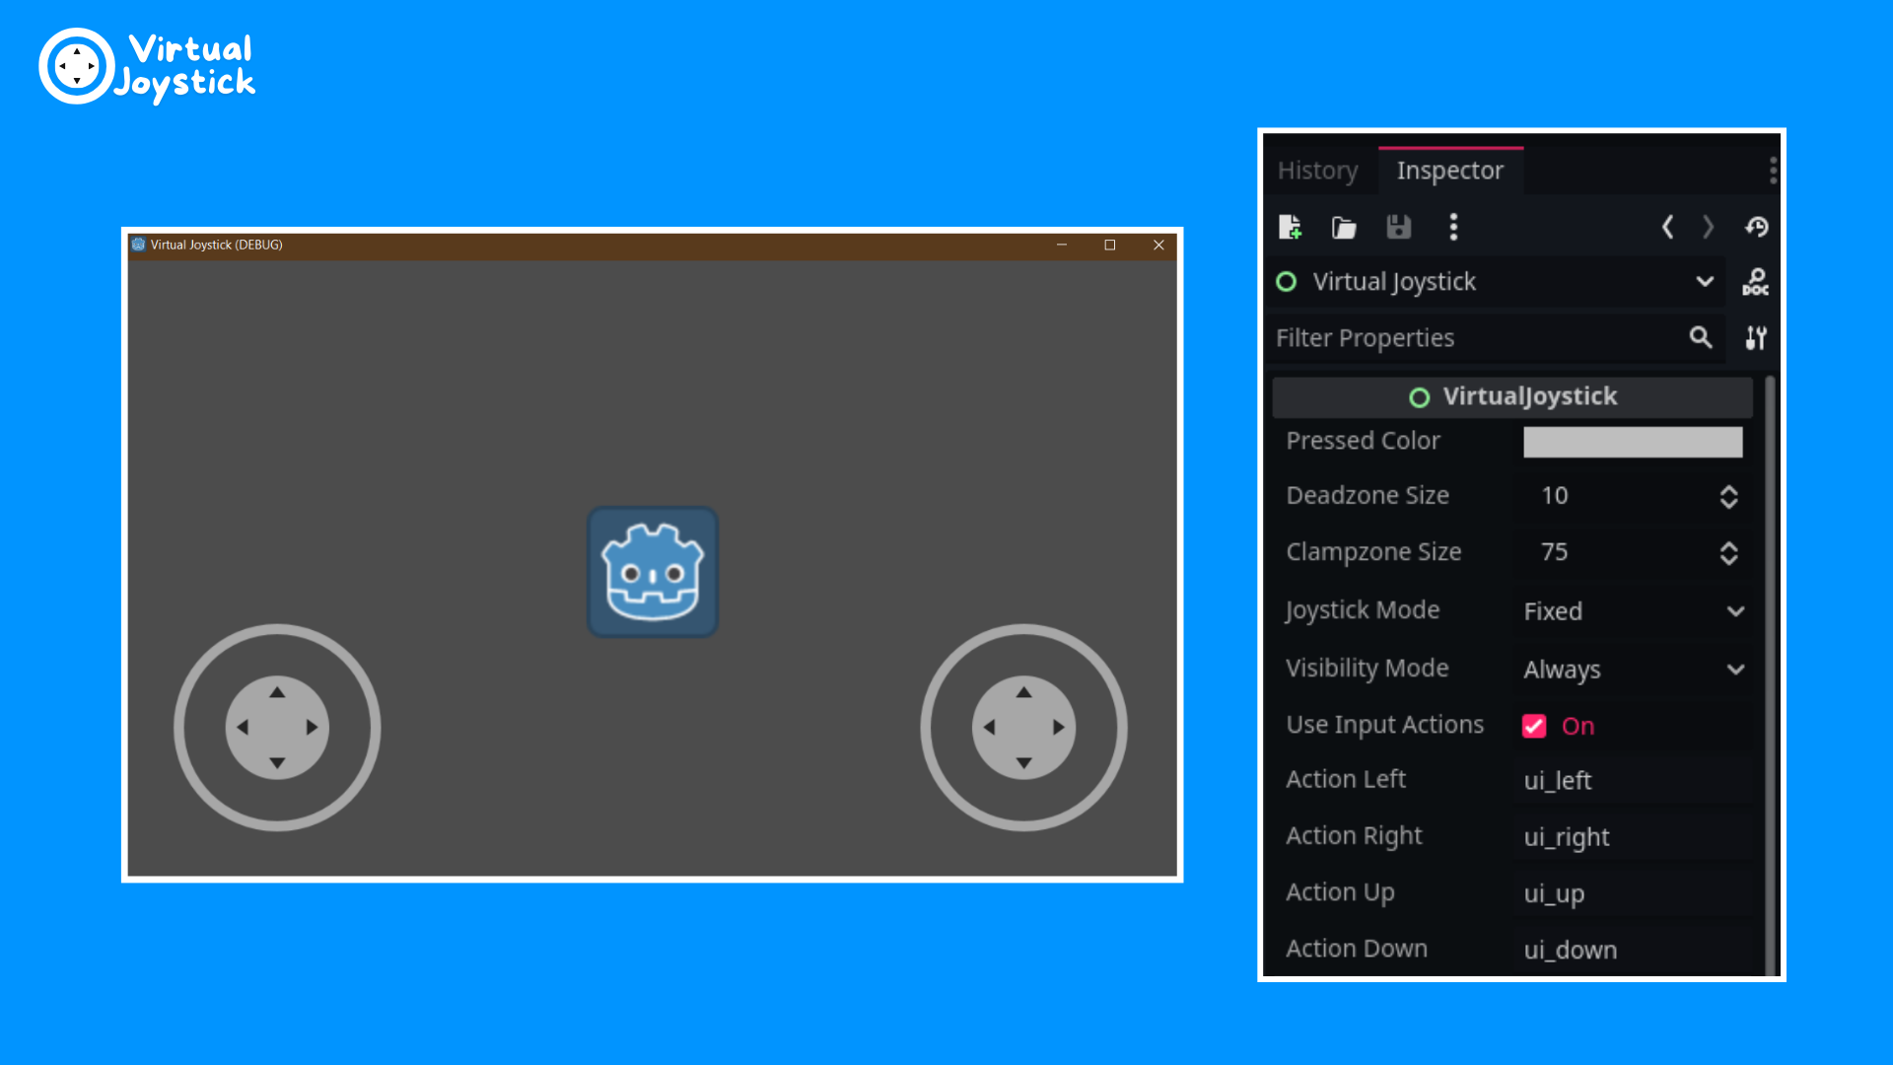Select the Inspector tab
The width and height of the screenshot is (1893, 1065).
click(1449, 171)
